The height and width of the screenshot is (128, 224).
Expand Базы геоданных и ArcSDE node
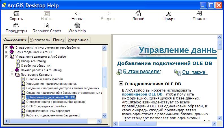[6, 52]
